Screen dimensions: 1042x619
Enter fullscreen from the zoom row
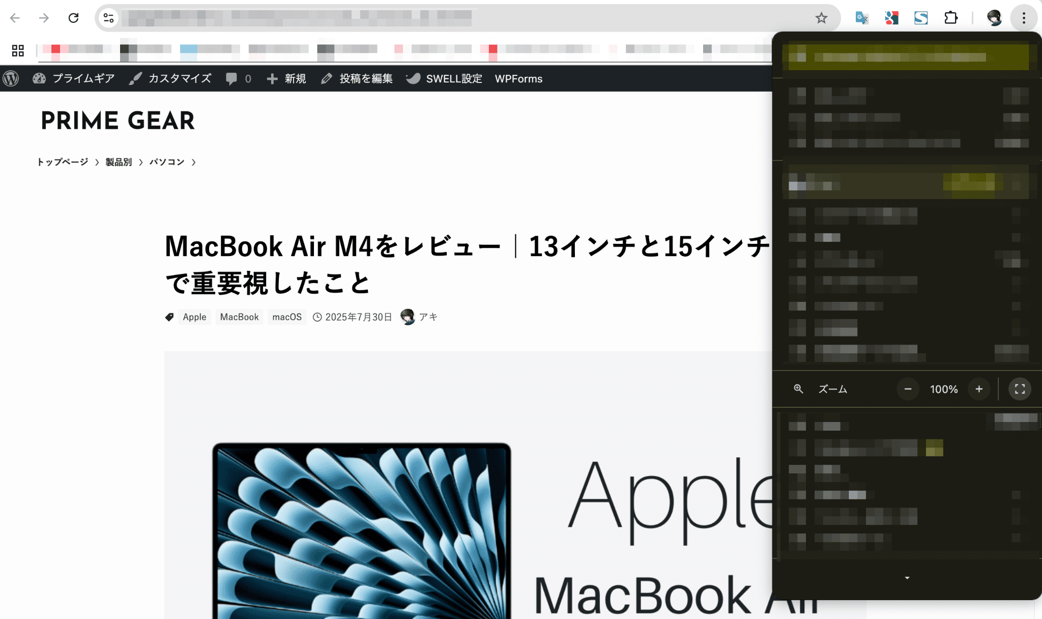click(1020, 389)
